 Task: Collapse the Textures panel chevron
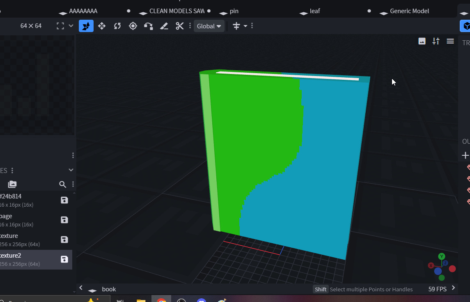point(71,170)
